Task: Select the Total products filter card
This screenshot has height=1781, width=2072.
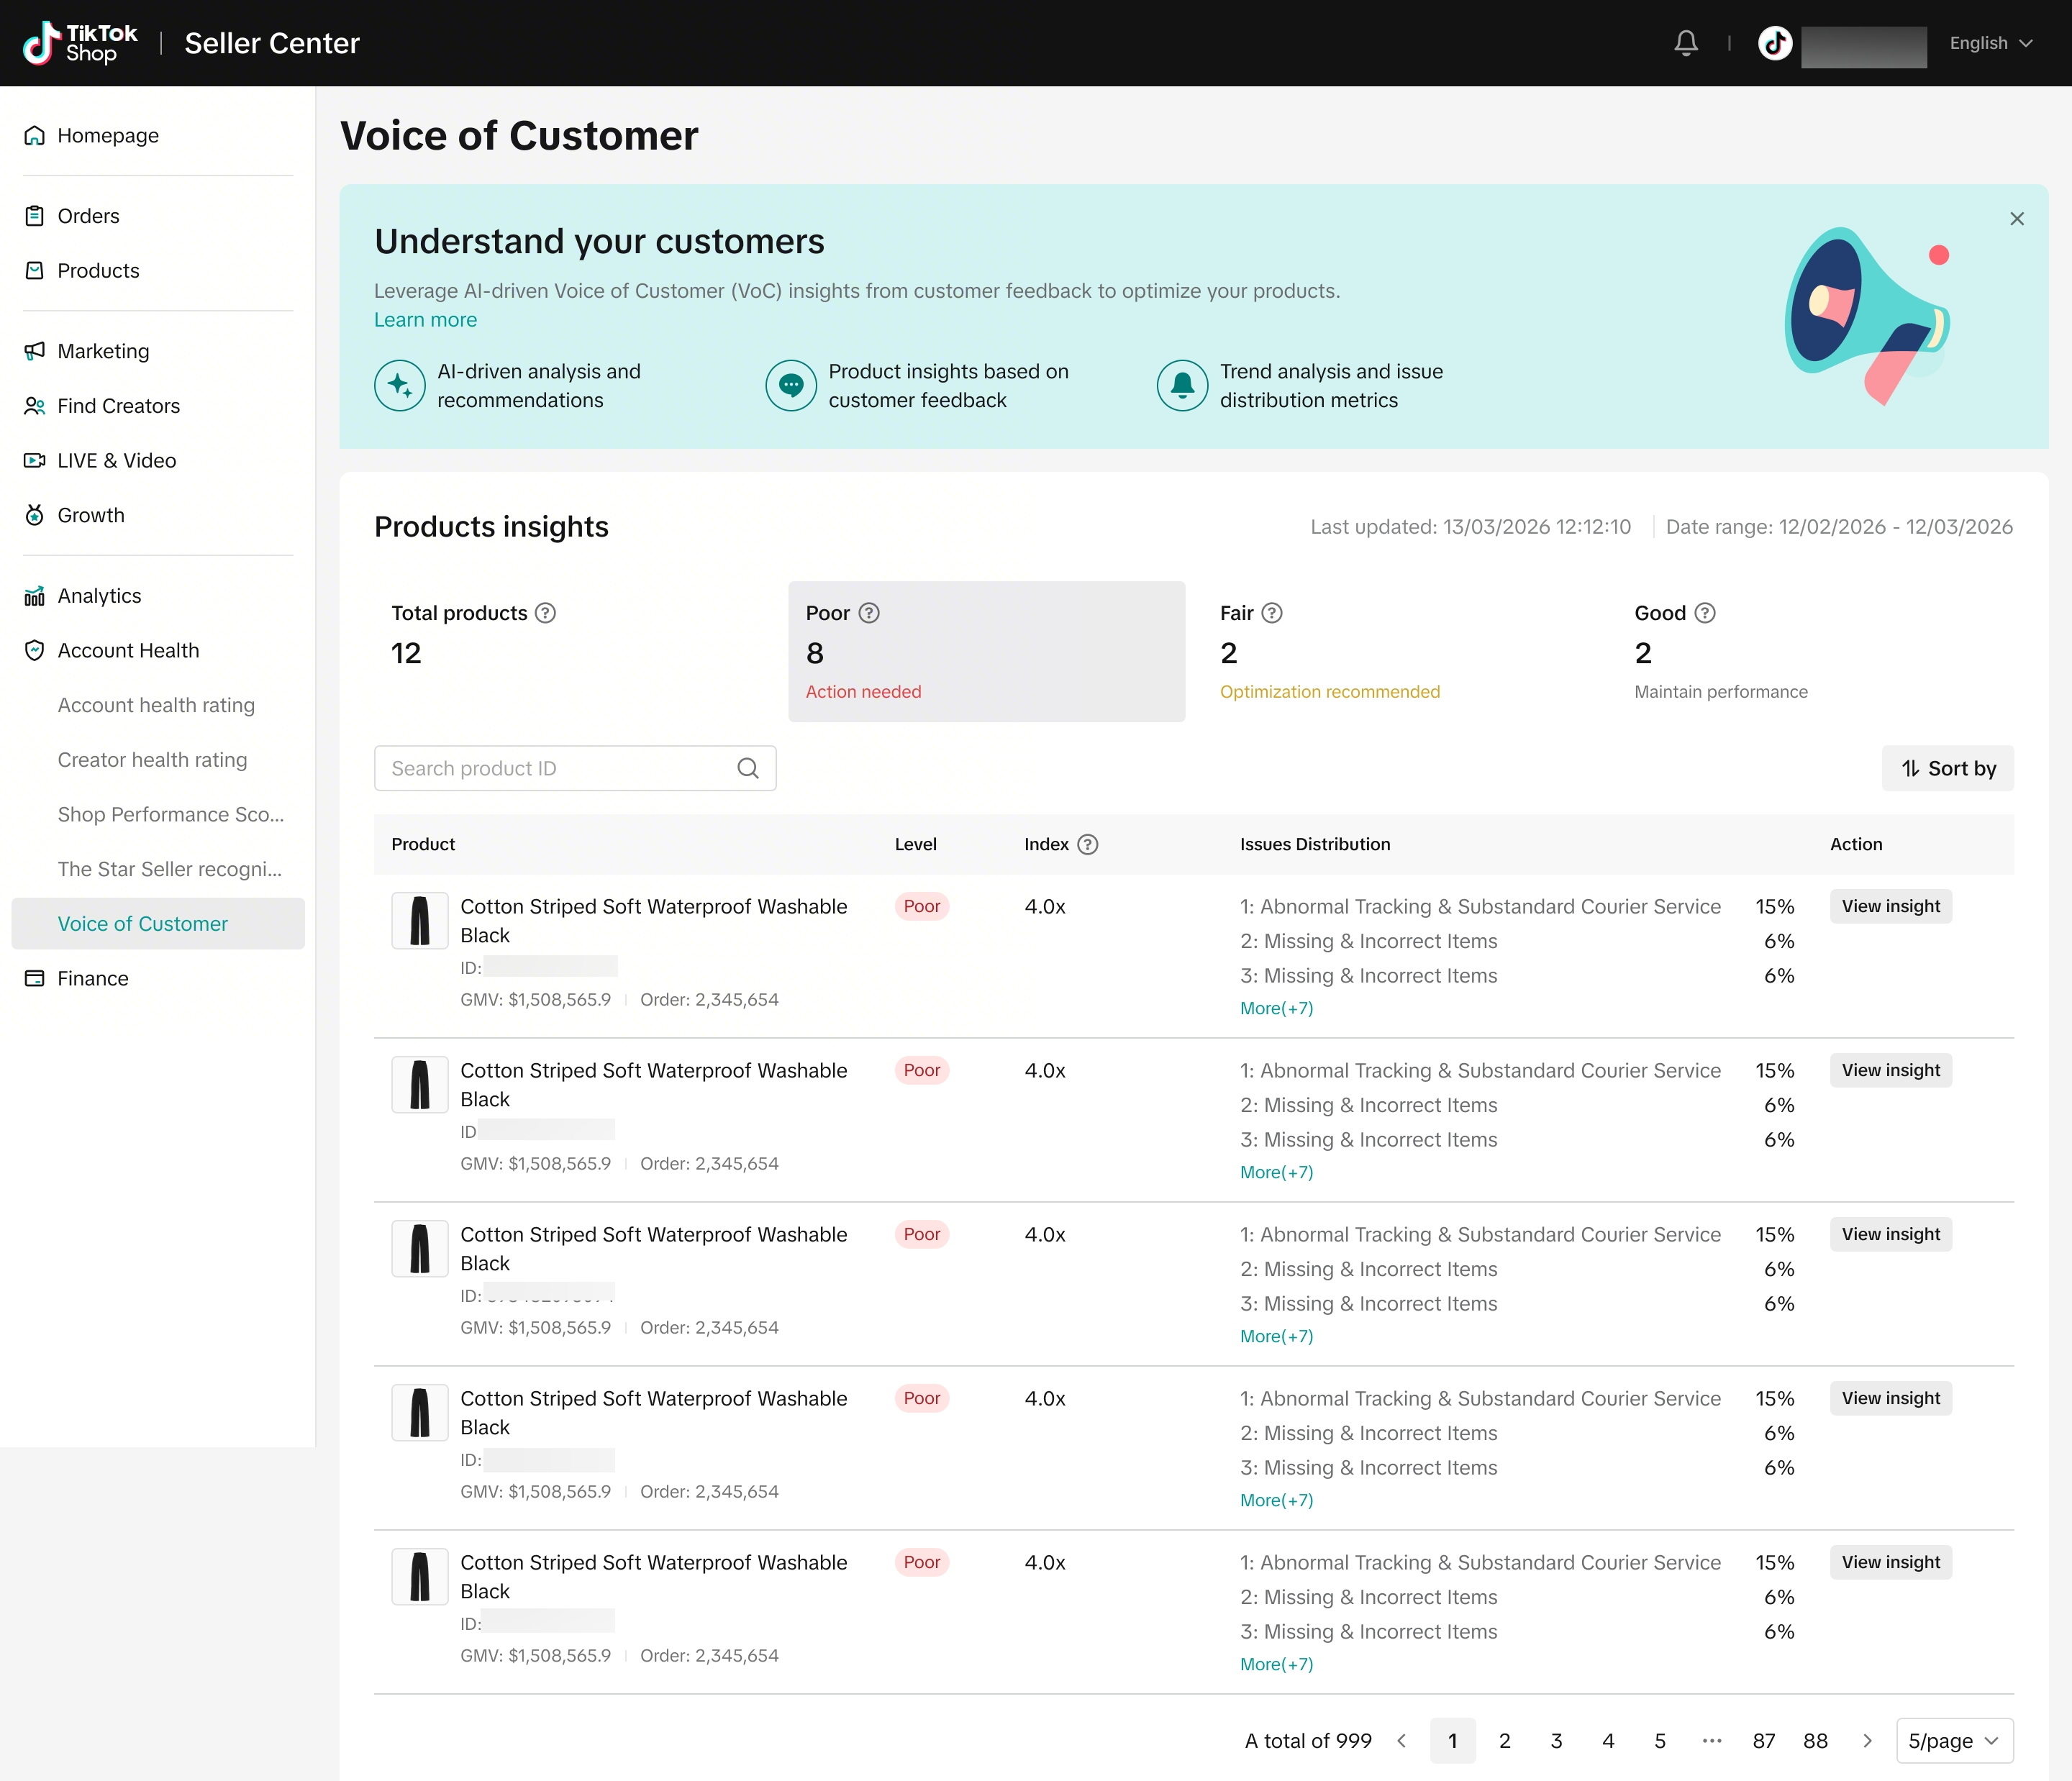Action: [572, 651]
